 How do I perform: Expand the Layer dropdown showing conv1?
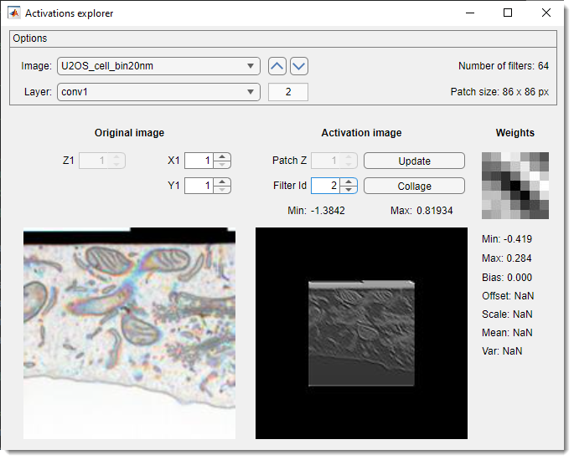(158, 92)
